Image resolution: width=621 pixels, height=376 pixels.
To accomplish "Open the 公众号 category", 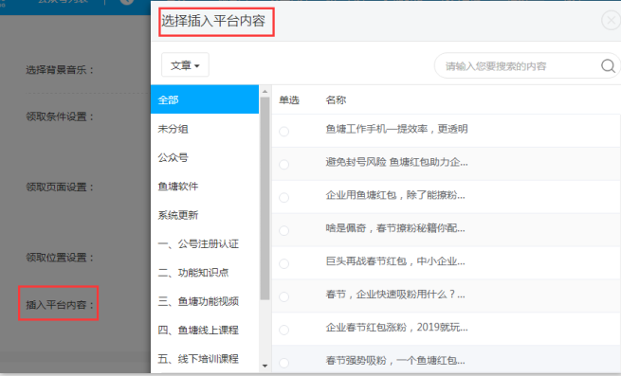I will pyautogui.click(x=205, y=157).
